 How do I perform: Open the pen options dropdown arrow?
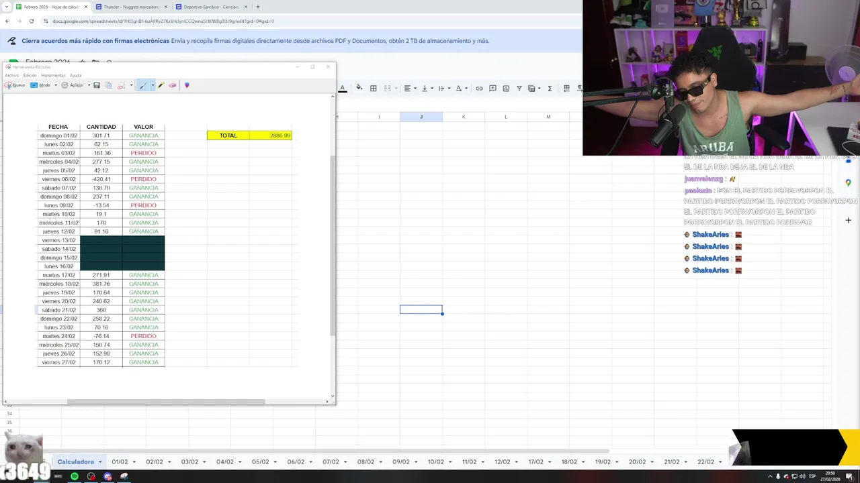[x=153, y=85]
